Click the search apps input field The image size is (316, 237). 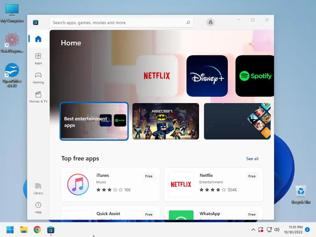click(x=122, y=23)
